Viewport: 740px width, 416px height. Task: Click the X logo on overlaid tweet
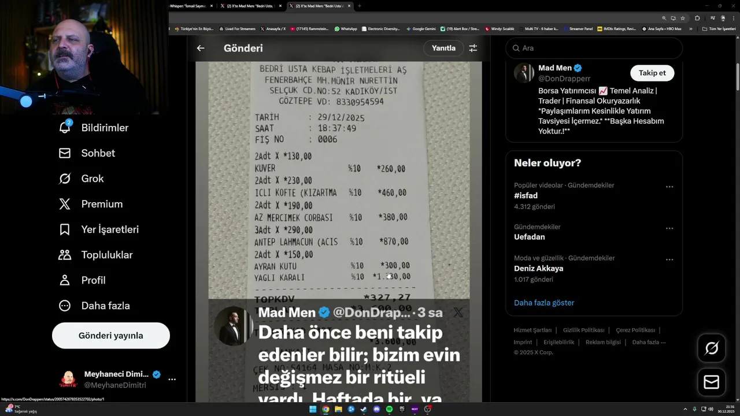[458, 313]
